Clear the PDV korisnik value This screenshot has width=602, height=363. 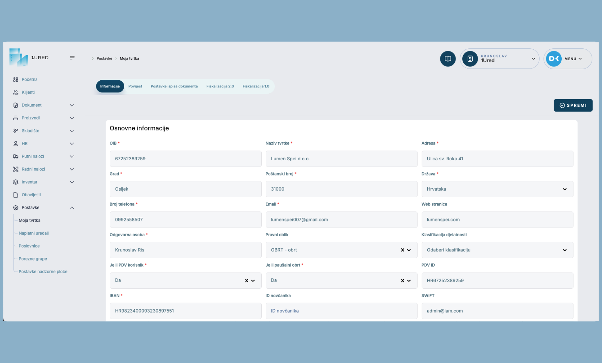(x=247, y=281)
